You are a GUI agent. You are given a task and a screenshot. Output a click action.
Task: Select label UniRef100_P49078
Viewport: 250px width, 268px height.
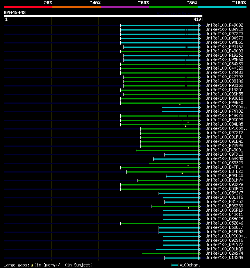tap(224, 115)
